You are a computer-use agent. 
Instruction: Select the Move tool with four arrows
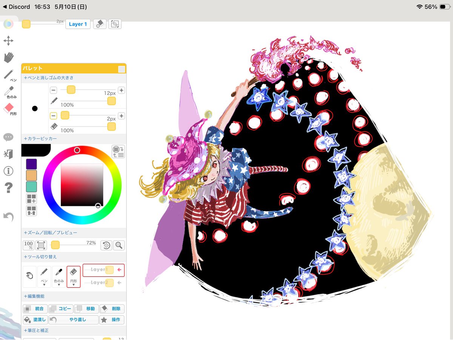click(8, 41)
